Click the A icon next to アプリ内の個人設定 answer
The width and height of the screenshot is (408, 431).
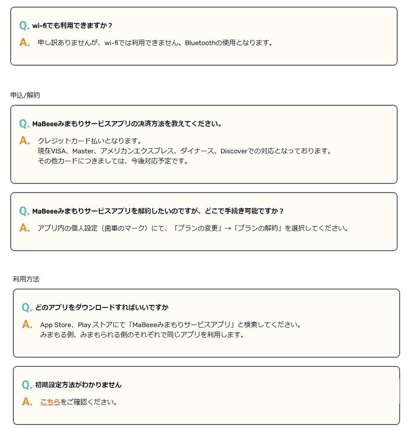tap(24, 228)
